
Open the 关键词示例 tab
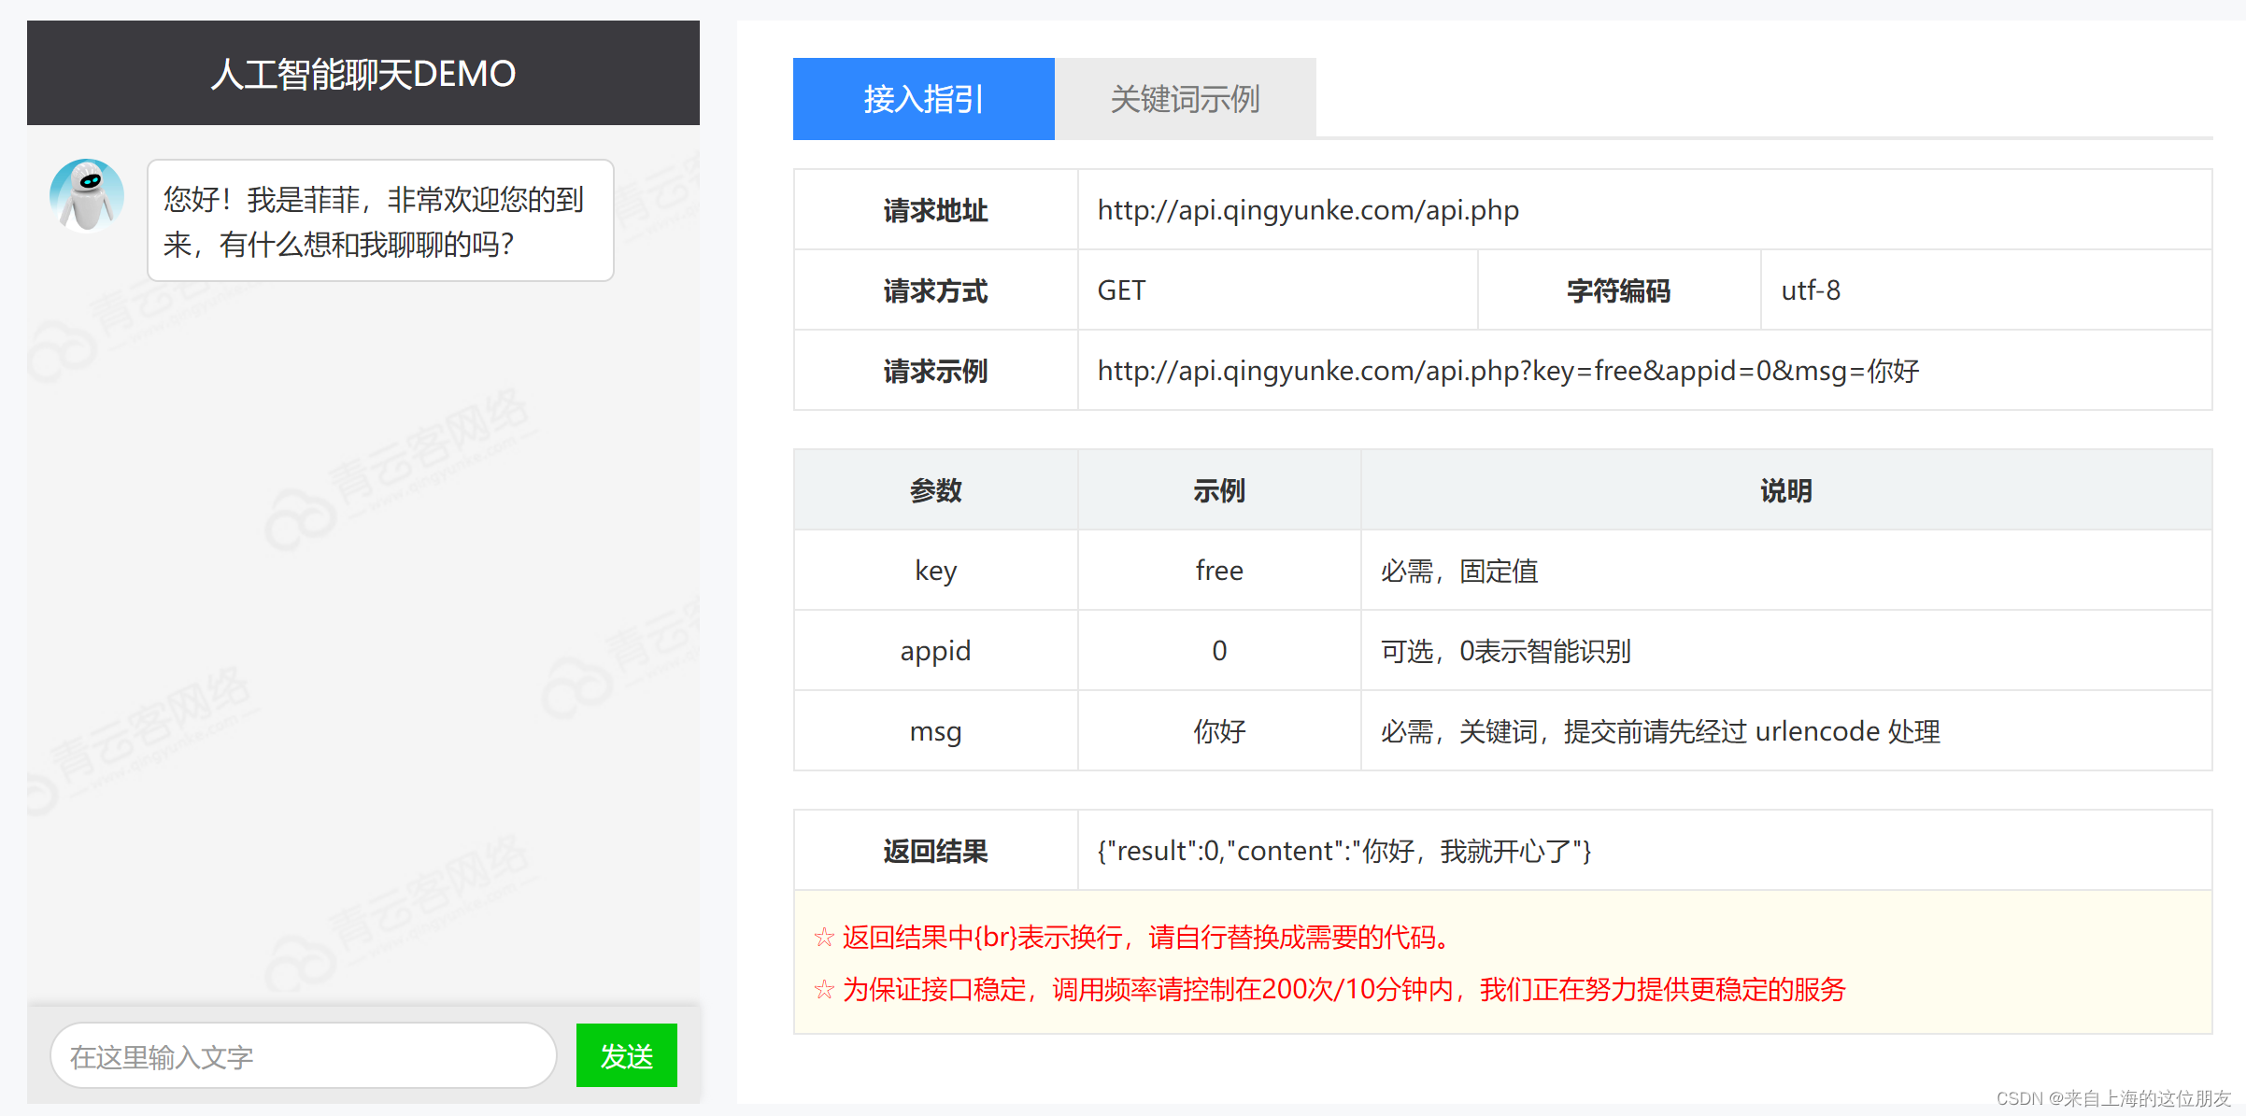click(1185, 99)
